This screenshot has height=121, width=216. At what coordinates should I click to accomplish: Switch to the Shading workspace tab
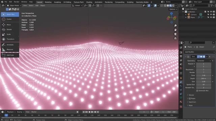pos(89,2)
